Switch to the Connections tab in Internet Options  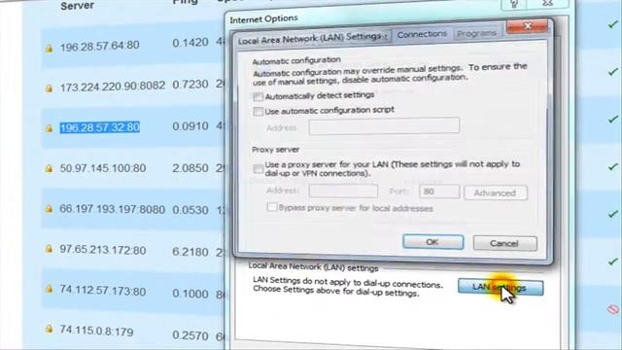[x=422, y=35]
